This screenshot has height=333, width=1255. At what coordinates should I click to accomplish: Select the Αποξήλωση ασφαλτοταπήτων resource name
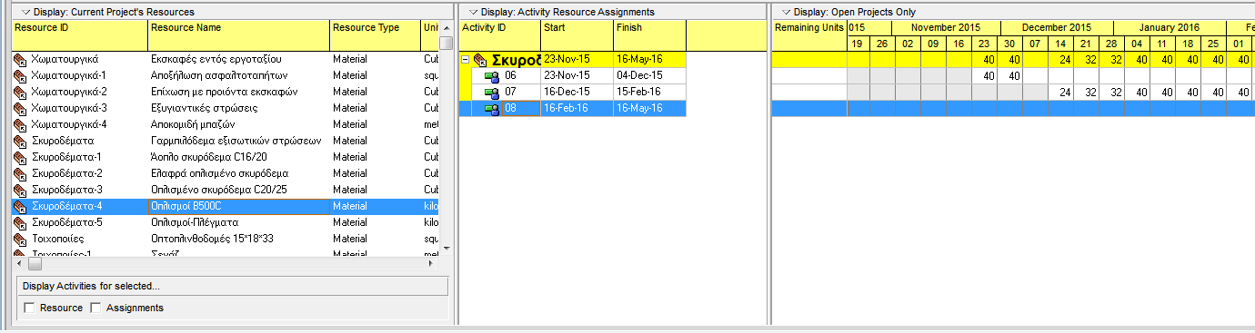pyautogui.click(x=238, y=75)
